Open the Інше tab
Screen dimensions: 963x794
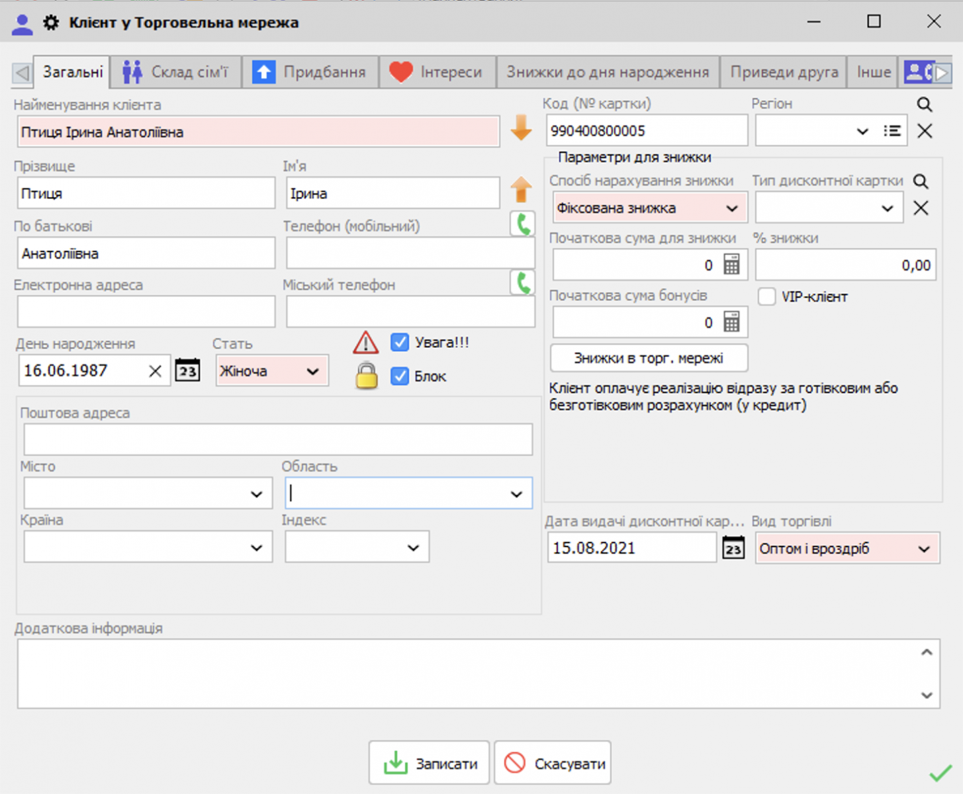point(874,71)
